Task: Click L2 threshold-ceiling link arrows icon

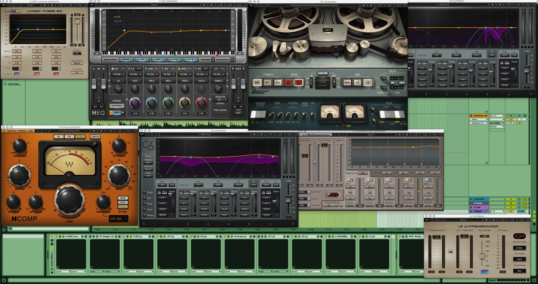Action: [450, 251]
